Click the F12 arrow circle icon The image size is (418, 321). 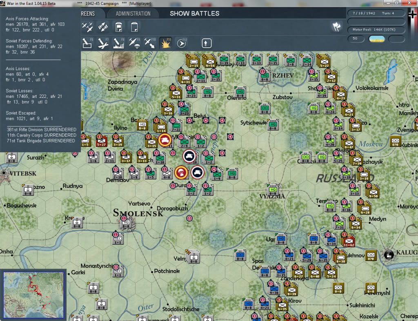pyautogui.click(x=182, y=43)
